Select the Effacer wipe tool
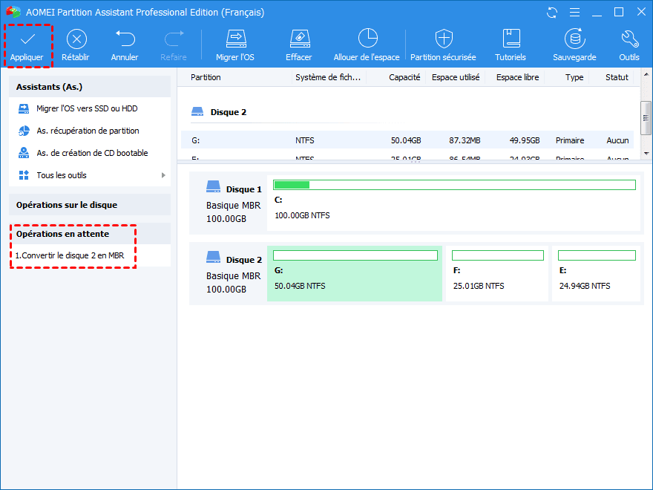 298,39
